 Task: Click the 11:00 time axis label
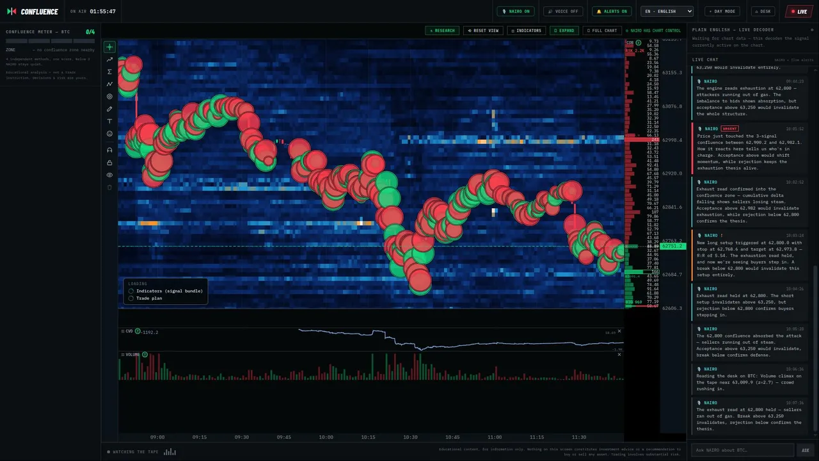[495, 437]
